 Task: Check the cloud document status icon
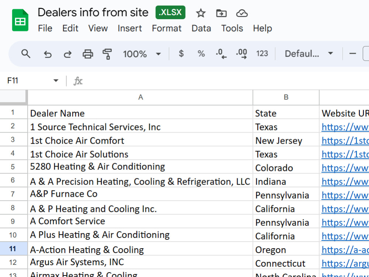pos(242,13)
